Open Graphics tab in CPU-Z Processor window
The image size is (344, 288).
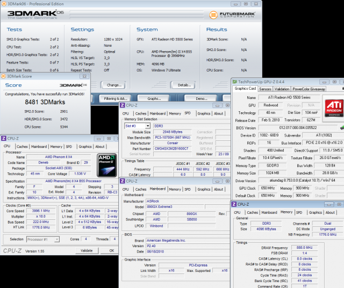point(85,147)
